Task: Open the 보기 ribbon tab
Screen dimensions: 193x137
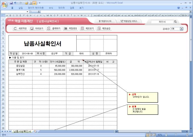Action: coord(81,8)
